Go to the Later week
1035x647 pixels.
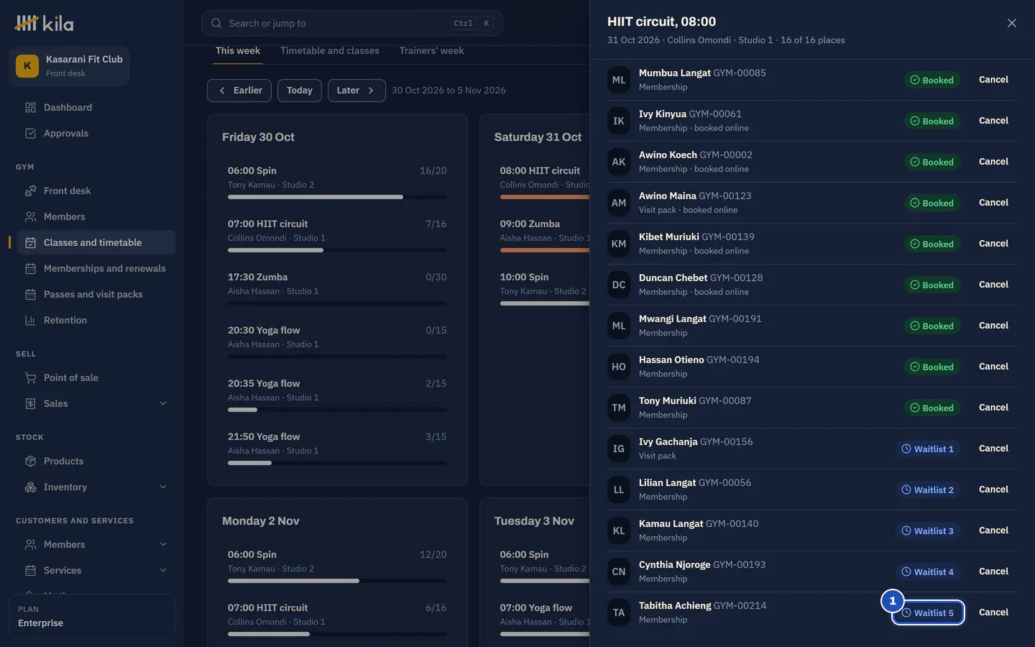point(356,91)
